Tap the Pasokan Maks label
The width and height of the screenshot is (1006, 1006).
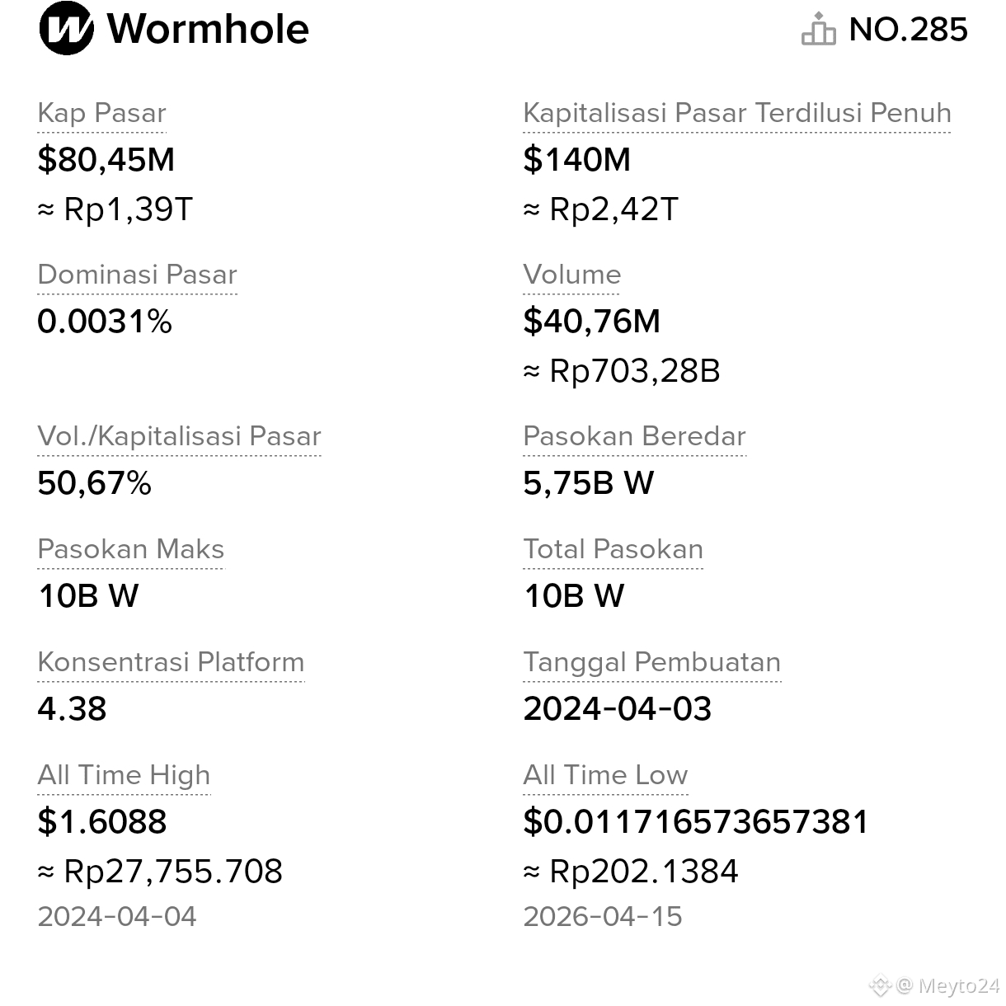[131, 549]
